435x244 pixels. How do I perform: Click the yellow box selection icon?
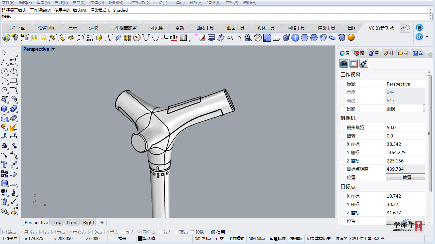[100, 38]
